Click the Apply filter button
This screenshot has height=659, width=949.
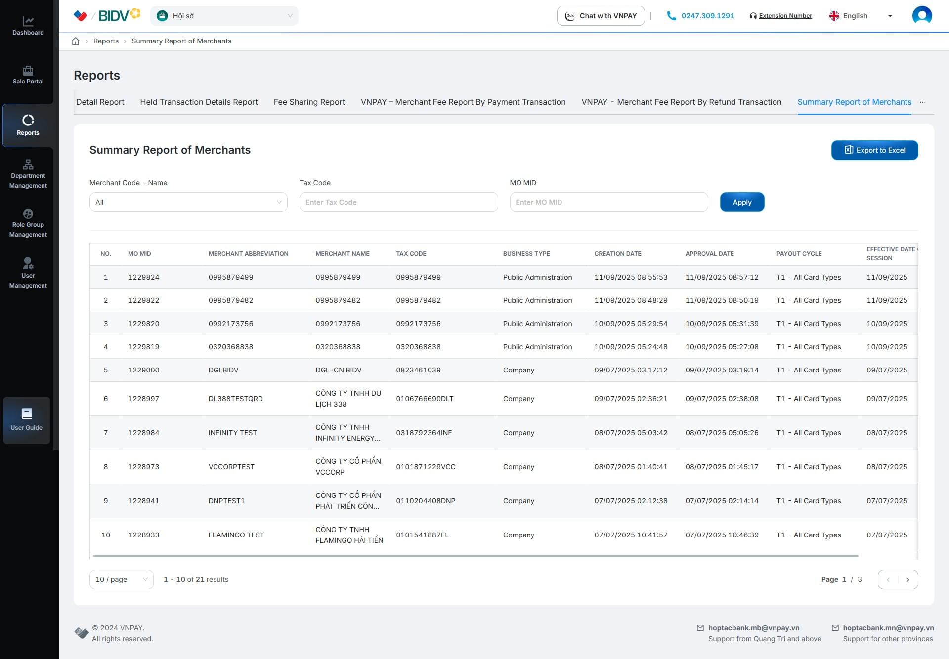coord(741,202)
